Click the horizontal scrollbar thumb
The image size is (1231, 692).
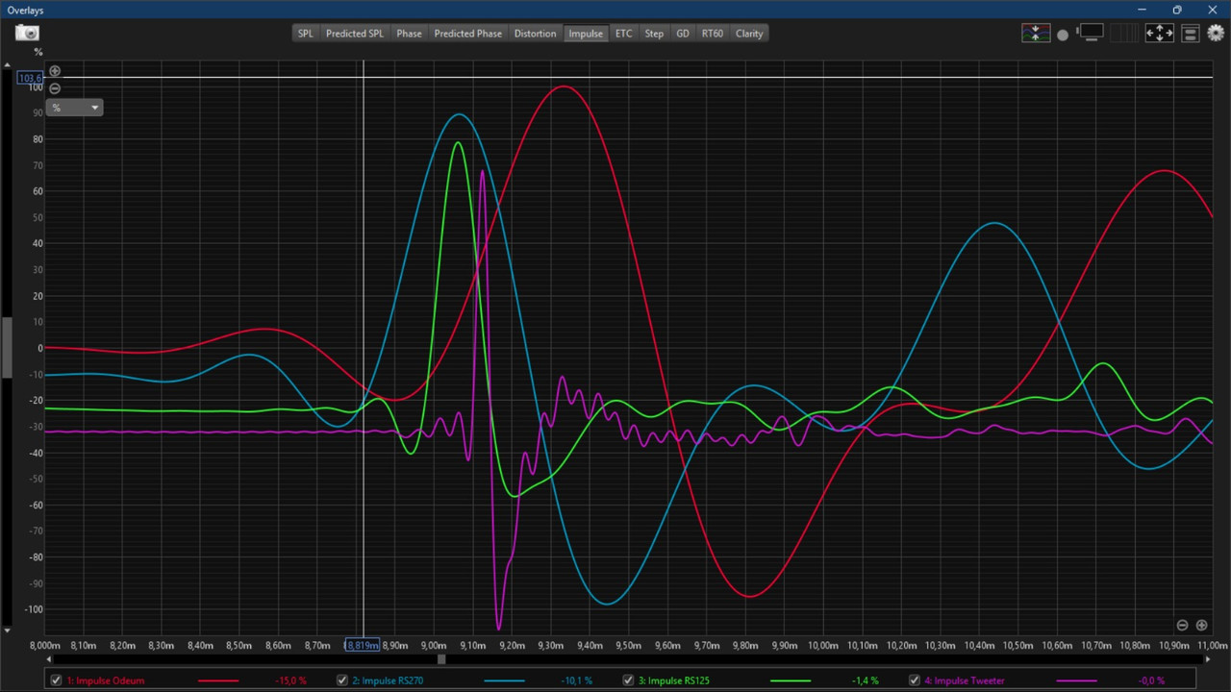point(441,659)
